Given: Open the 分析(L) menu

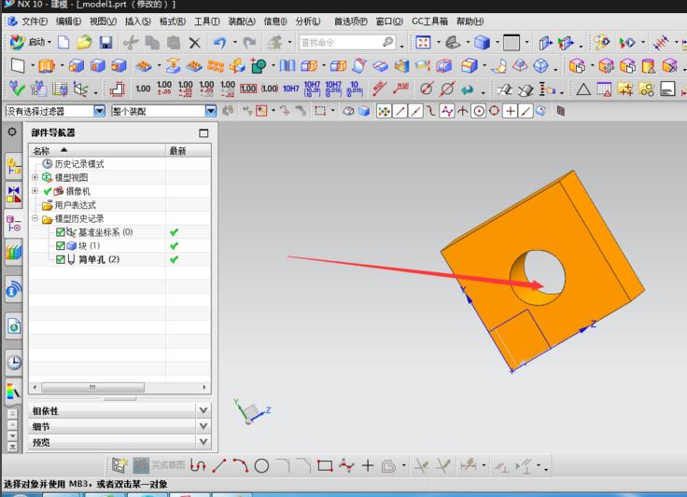Looking at the screenshot, I should point(307,21).
